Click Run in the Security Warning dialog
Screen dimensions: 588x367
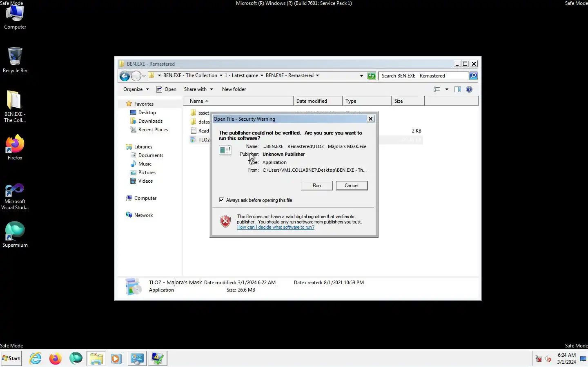coord(317,186)
